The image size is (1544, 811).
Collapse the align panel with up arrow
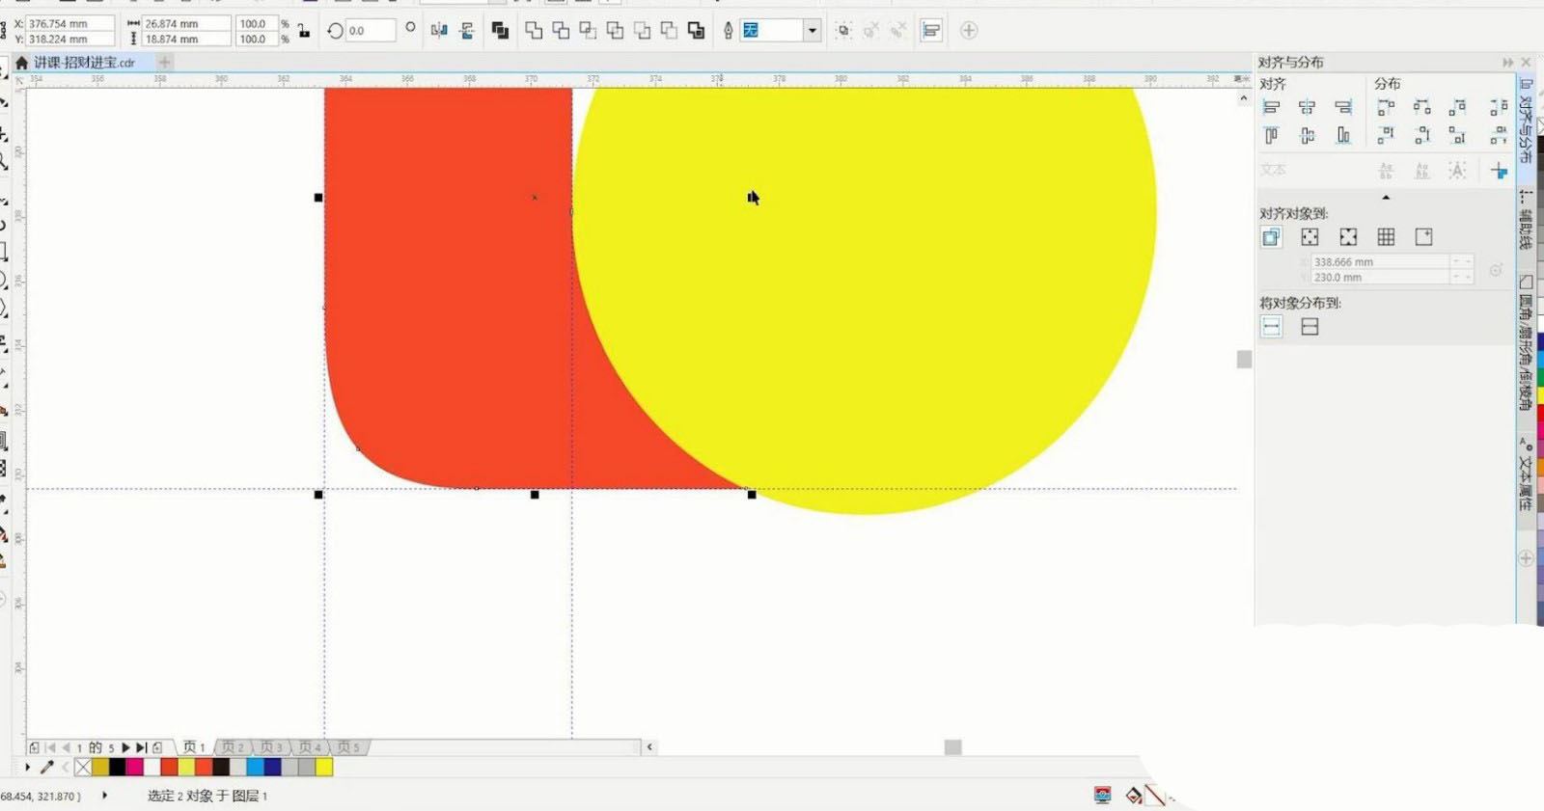point(1386,198)
